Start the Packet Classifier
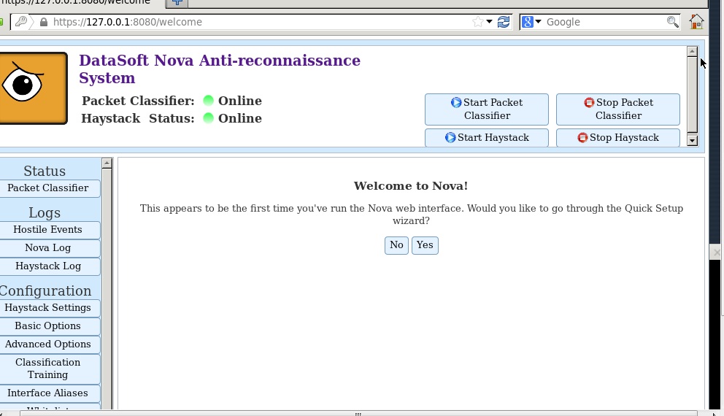 tap(486, 109)
